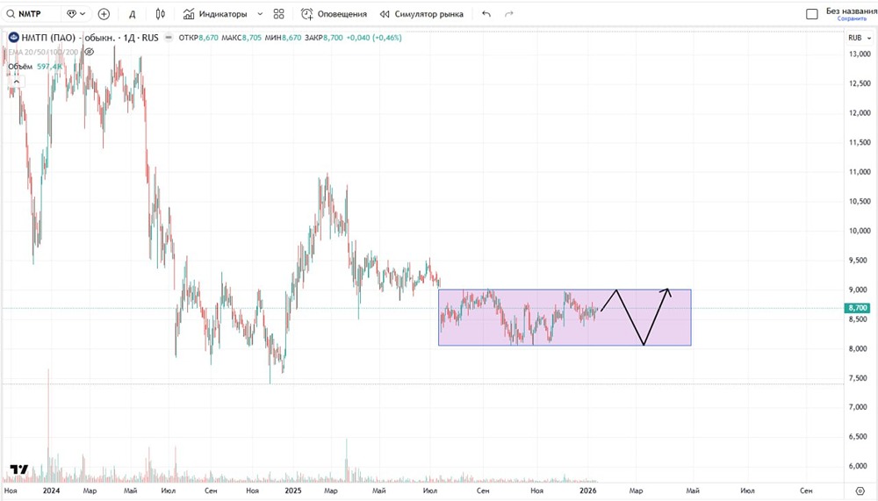Open layout setup square icon
878x501 pixels.
(x=812, y=14)
